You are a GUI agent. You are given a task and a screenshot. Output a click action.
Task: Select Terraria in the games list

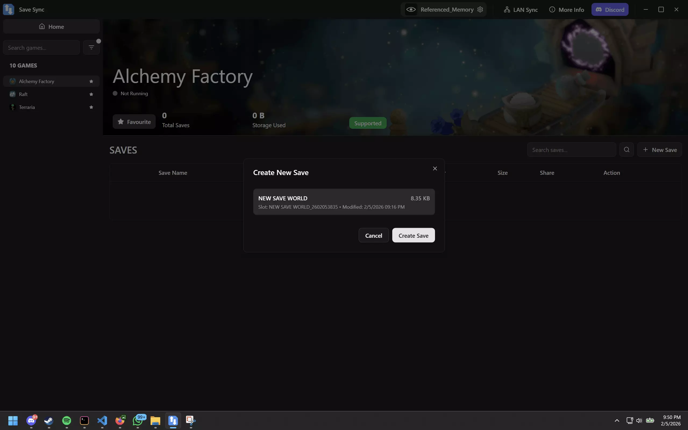click(x=27, y=107)
